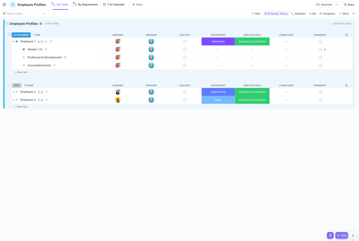Open the 1:1s Calendar tab
The image size is (359, 241).
114,5
